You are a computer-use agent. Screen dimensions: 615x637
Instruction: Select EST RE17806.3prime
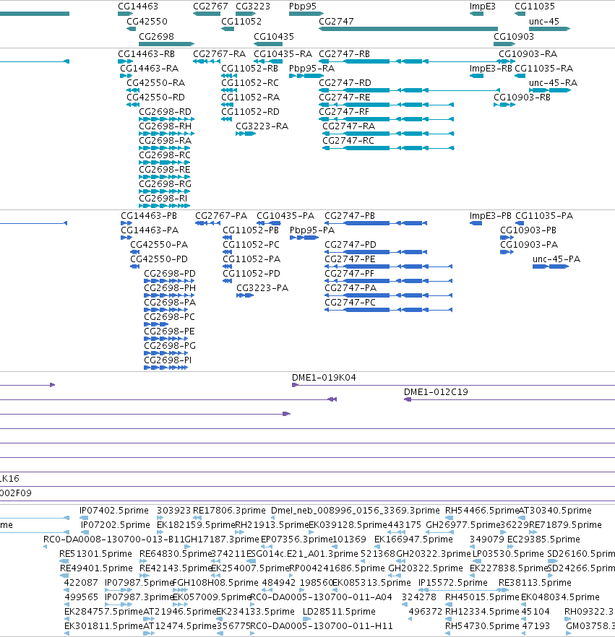point(229,511)
